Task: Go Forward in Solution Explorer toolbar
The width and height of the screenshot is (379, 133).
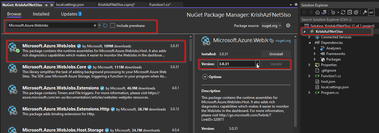Action: 311,12
